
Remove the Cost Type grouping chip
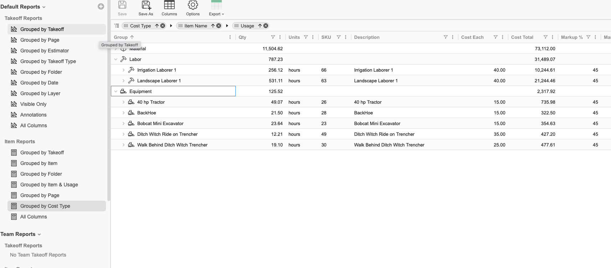pos(163,26)
